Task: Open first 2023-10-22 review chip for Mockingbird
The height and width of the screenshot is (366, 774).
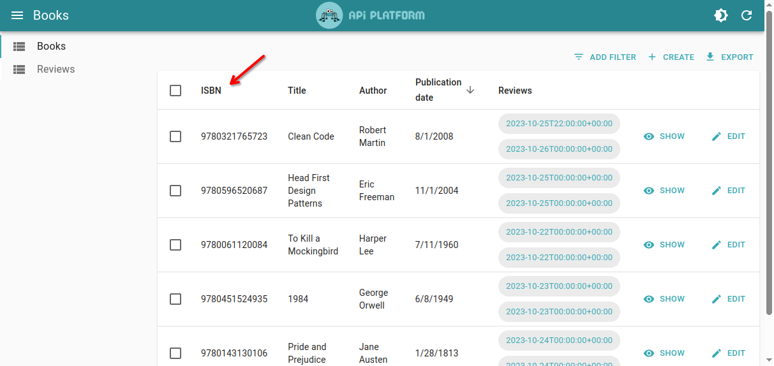Action: [x=559, y=232]
